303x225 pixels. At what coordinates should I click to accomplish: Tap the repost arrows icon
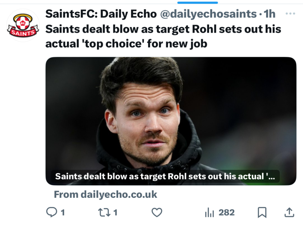[104, 212]
